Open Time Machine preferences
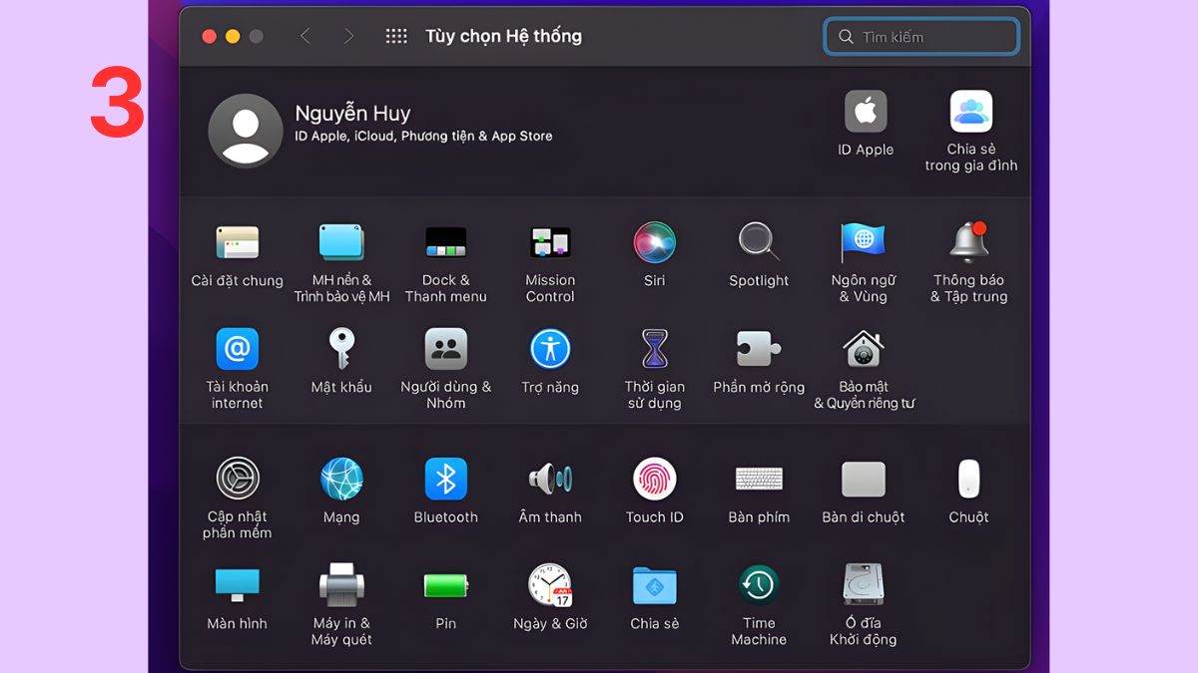The width and height of the screenshot is (1198, 673). click(759, 585)
